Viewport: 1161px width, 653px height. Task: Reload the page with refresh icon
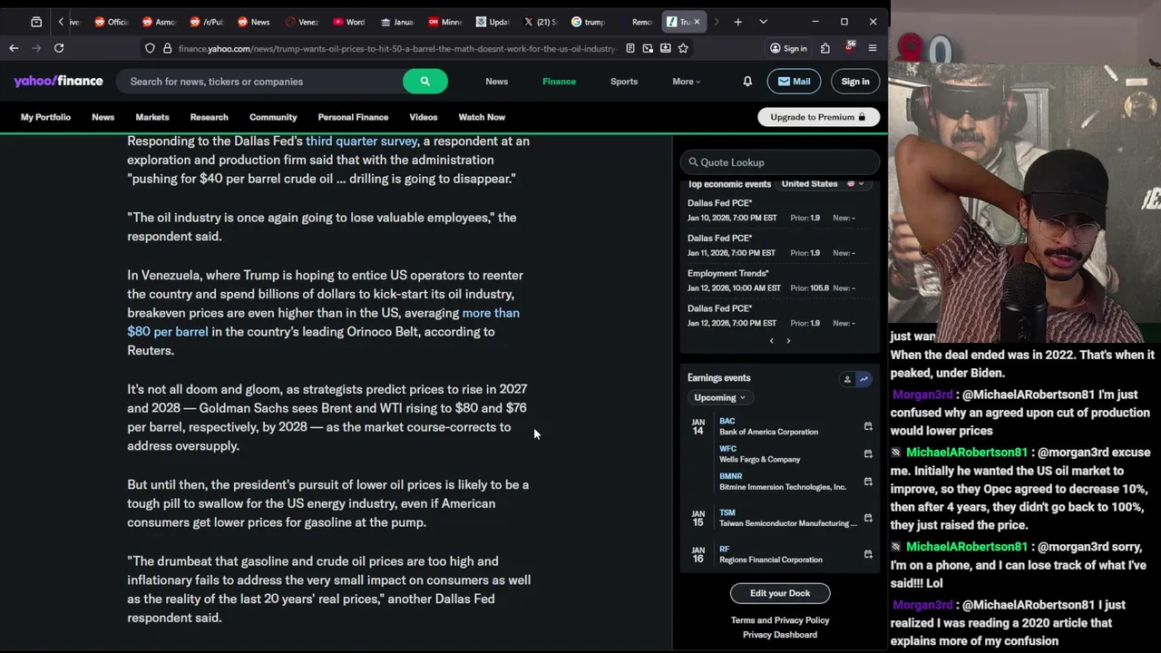pos(59,48)
